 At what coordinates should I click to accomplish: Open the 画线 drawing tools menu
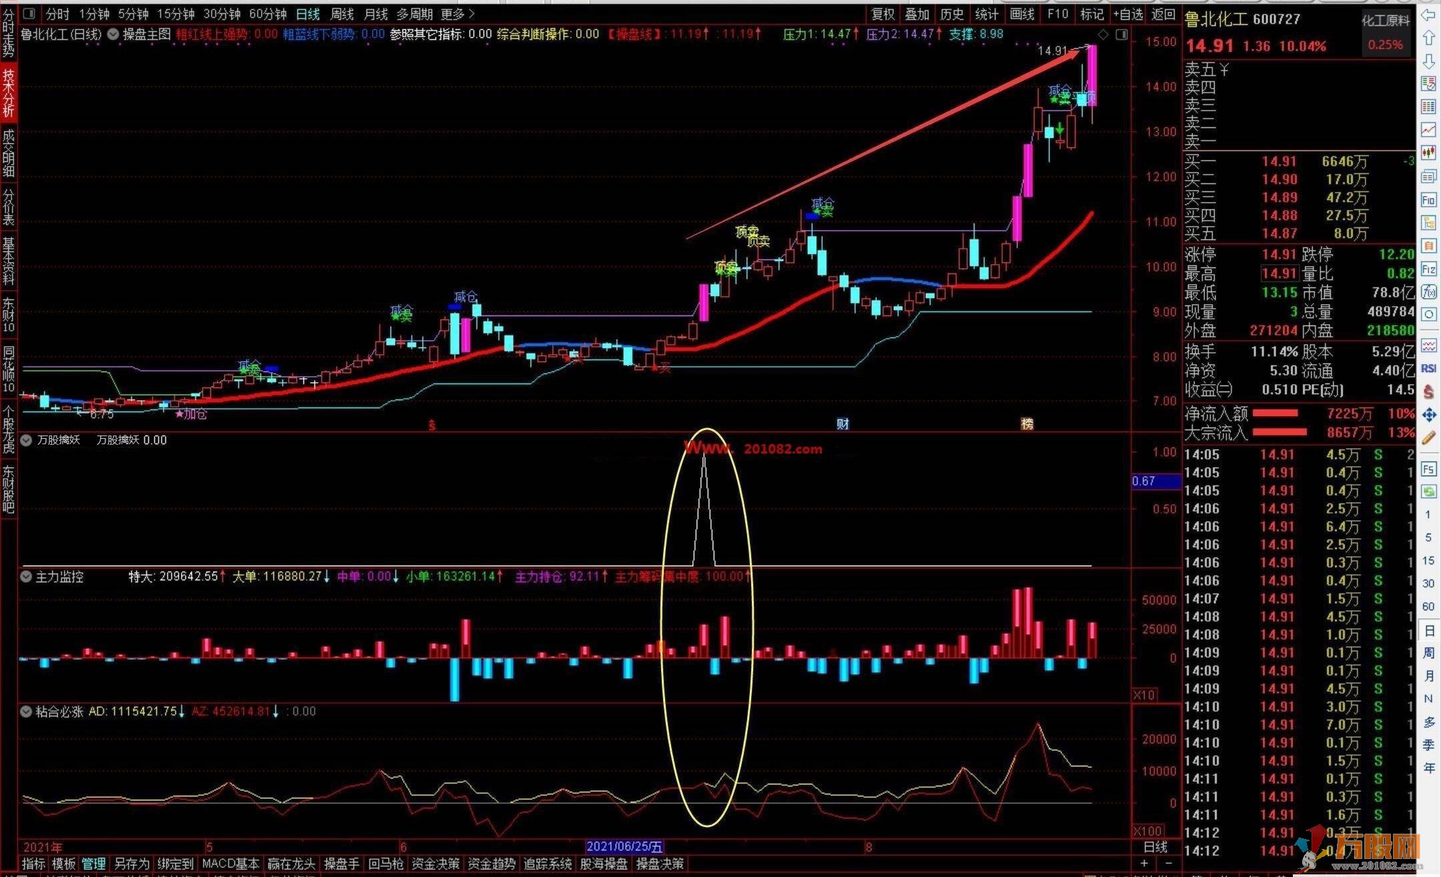1021,14
